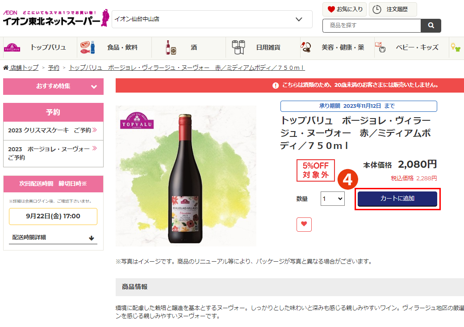Click the 店舗トップ breadcrumb link
The height and width of the screenshot is (327, 464).
[x=24, y=68]
